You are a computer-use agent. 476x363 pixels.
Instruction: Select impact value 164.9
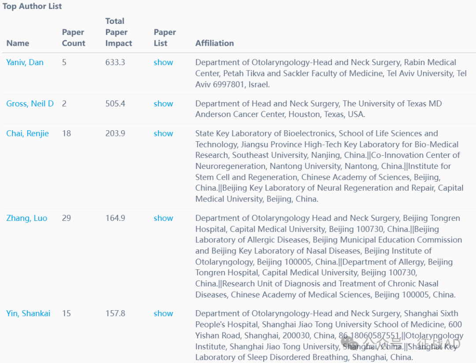click(x=115, y=218)
